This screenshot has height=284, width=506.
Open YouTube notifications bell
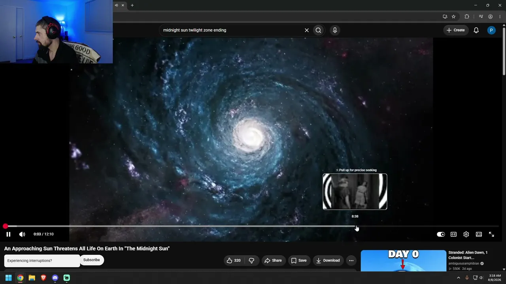tap(476, 30)
